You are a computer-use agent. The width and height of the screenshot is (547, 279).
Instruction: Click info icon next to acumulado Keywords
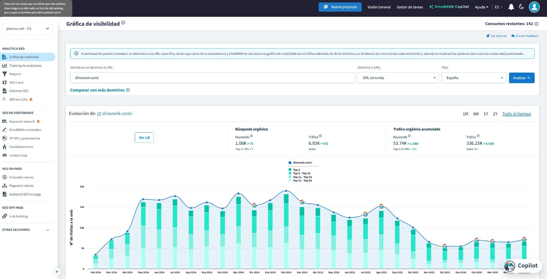click(x=409, y=136)
